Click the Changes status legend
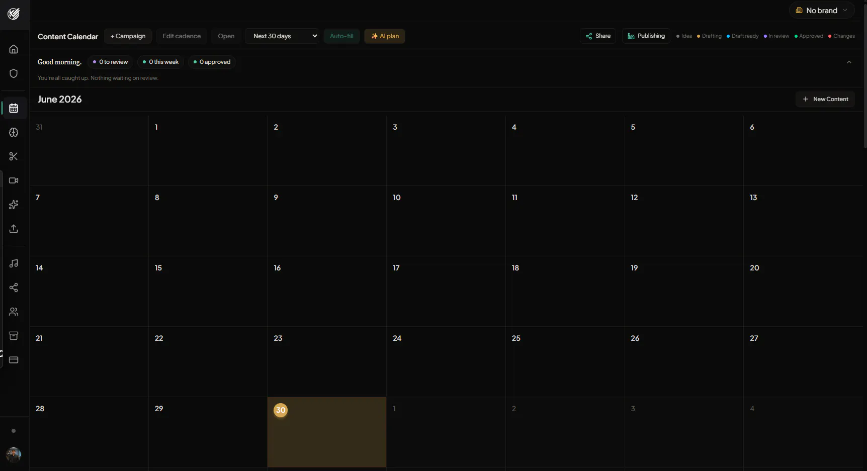The width and height of the screenshot is (867, 471). point(841,36)
